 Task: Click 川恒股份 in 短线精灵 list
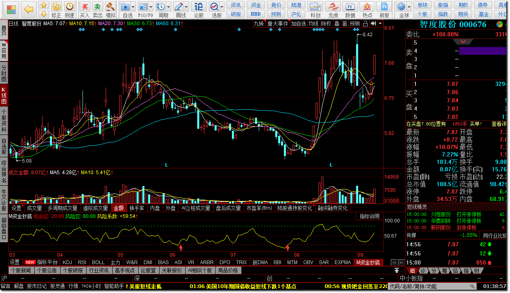click(x=440, y=215)
